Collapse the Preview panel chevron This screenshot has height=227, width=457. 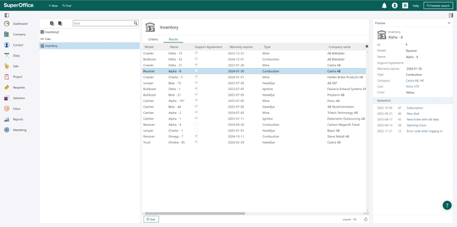449,23
